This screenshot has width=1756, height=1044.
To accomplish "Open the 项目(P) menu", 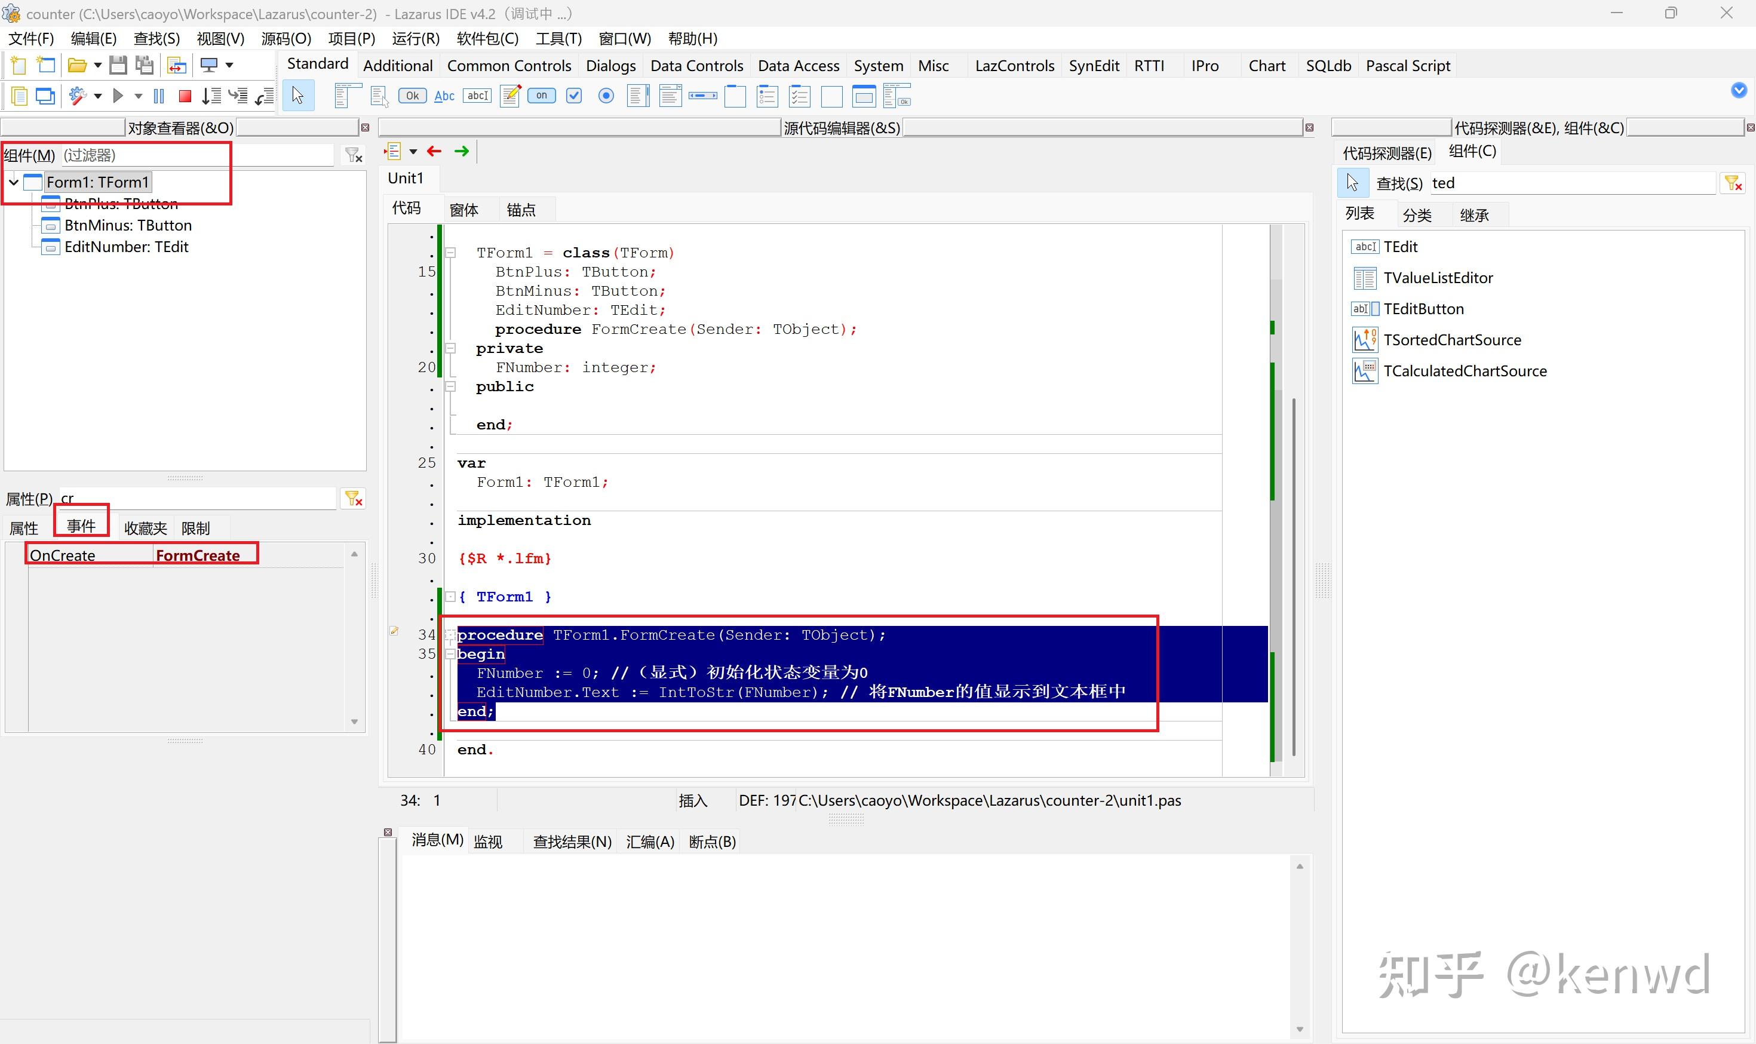I will (x=352, y=38).
